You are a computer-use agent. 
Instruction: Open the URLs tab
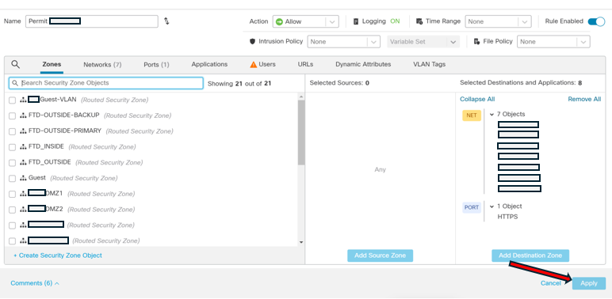(305, 64)
